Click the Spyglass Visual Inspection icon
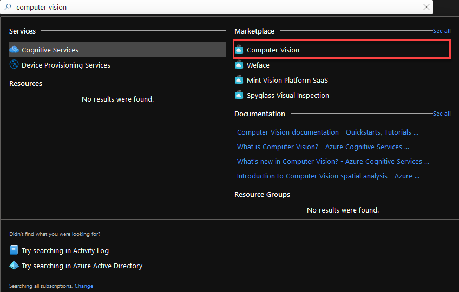The image size is (459, 292). coord(239,95)
